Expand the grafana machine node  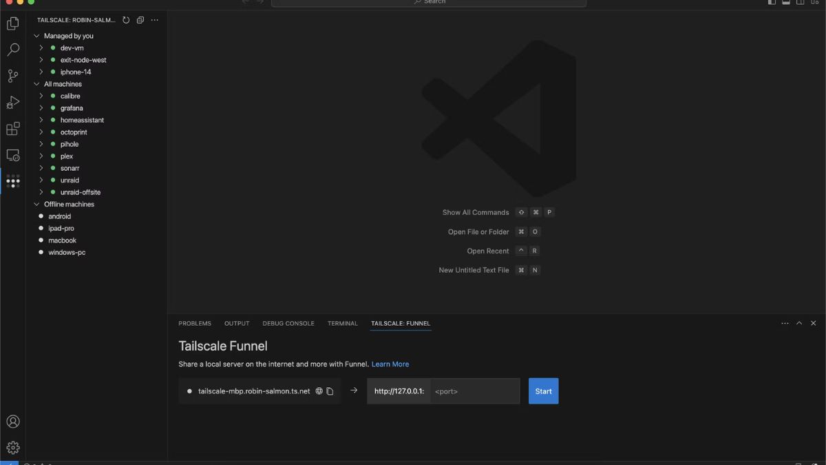(41, 108)
